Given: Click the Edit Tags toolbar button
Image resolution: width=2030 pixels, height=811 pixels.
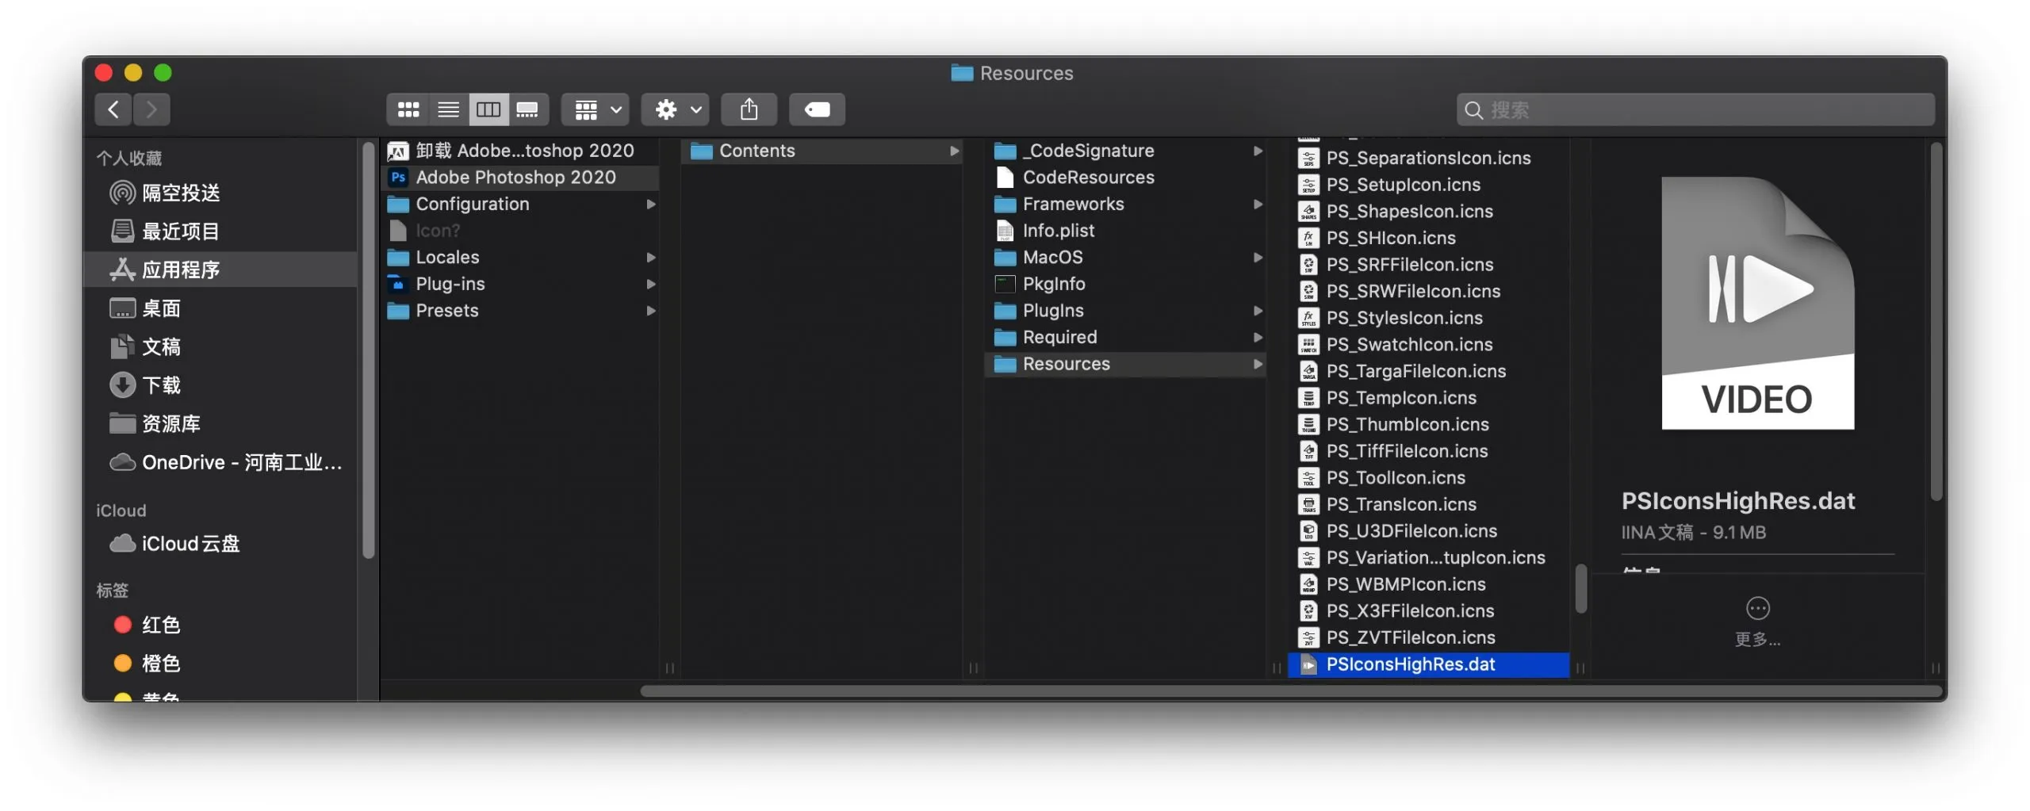Looking at the screenshot, I should click(x=817, y=109).
